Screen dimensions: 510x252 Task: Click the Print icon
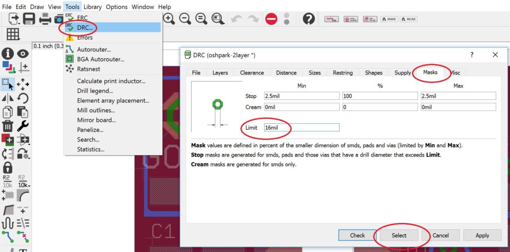tap(45, 19)
